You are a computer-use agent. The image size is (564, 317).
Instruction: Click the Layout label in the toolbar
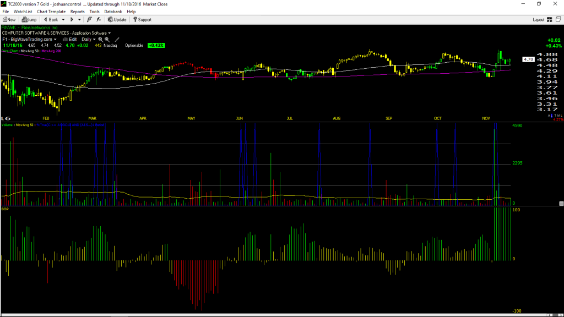tap(539, 20)
